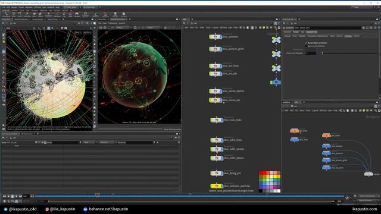This screenshot has height=214, width=381.
Task: Pick black swatch in node color palette
Action: 261,191
